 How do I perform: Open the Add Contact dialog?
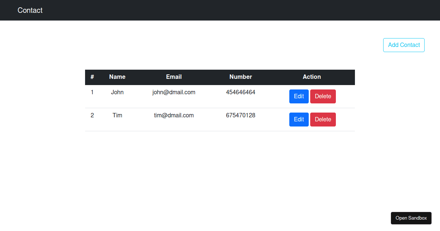(x=403, y=45)
